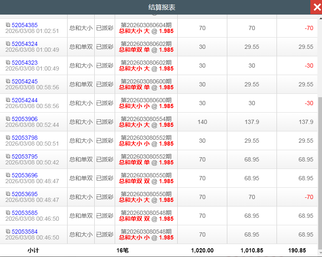Open bet order 52054323
The height and width of the screenshot is (257, 322).
(x=25, y=63)
